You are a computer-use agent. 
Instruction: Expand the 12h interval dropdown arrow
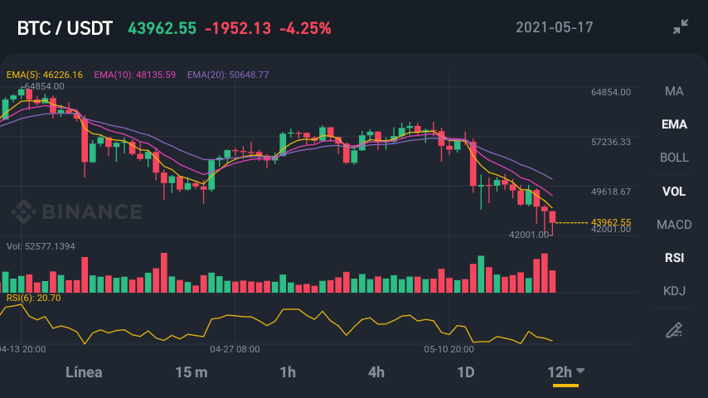[x=580, y=371]
